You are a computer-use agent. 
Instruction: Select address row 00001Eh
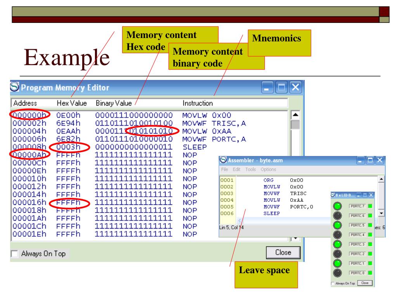coord(29,234)
